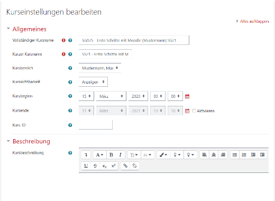Toggle italic formatting
This screenshot has height=201, width=275.
pyautogui.click(x=121, y=155)
